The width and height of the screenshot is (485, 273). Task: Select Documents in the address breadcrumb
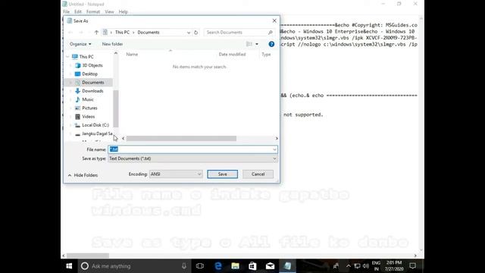pos(149,32)
